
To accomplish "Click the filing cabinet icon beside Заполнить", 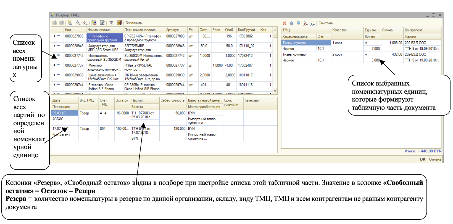I will click(119, 23).
